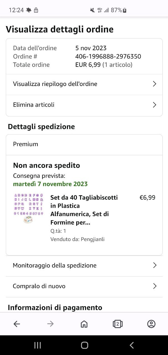Open Visualizza riepilogo dell'ordine row
The width and height of the screenshot is (168, 355).
84,84
